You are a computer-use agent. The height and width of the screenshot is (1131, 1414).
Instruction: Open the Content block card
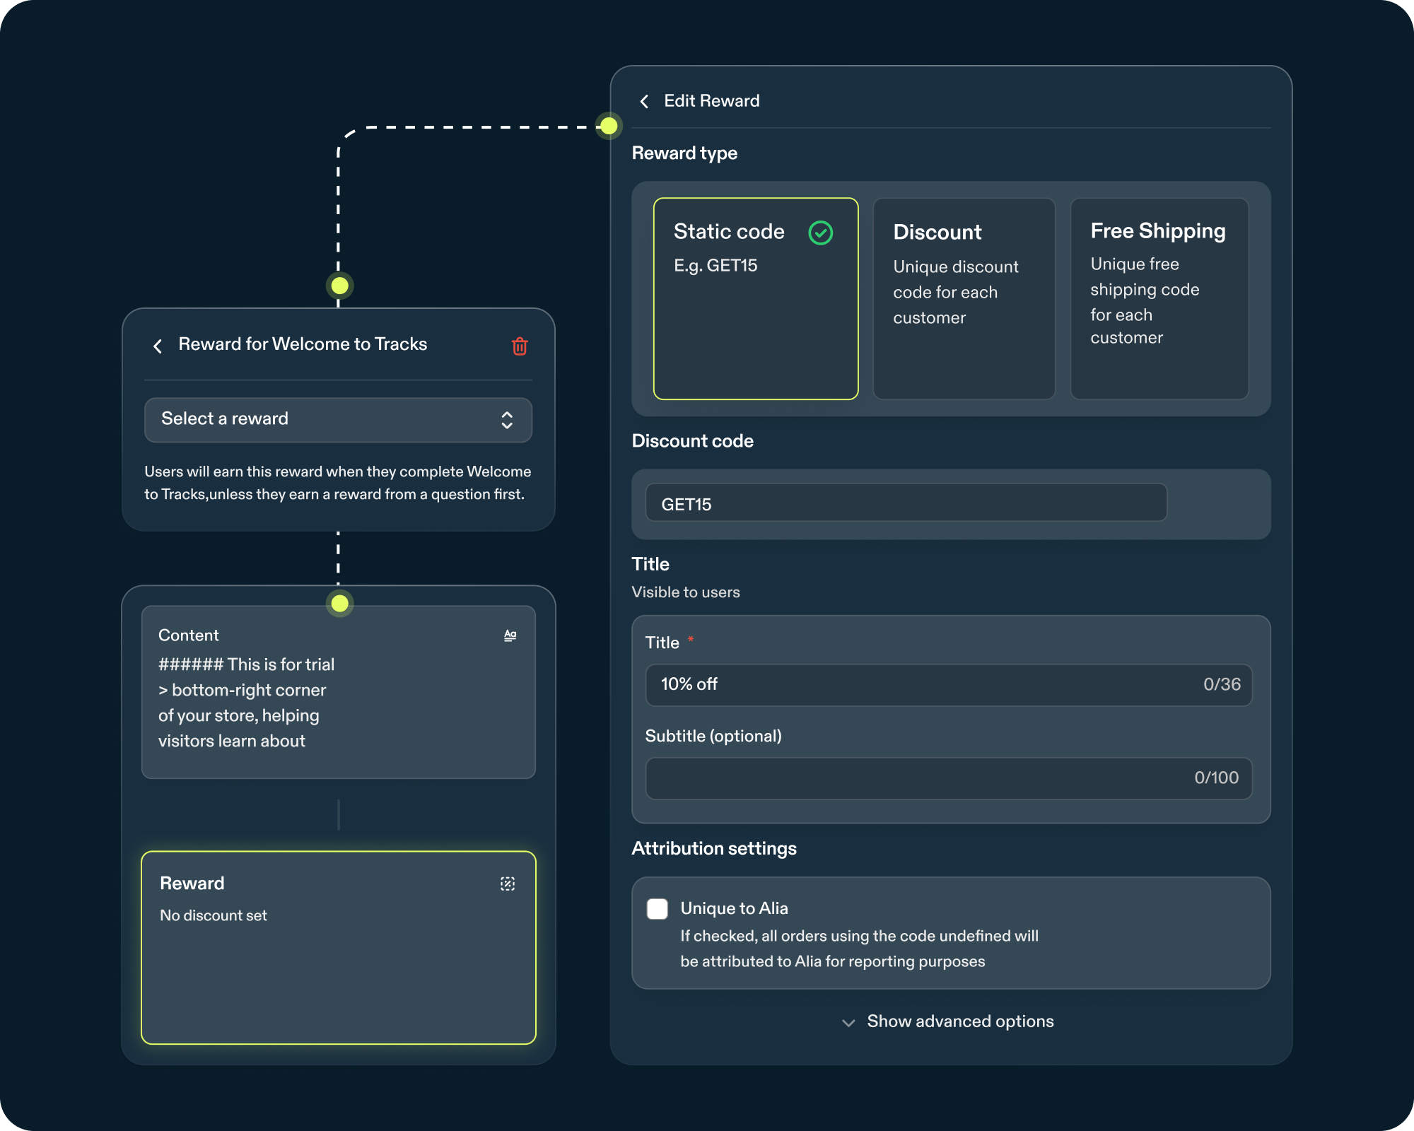point(338,691)
